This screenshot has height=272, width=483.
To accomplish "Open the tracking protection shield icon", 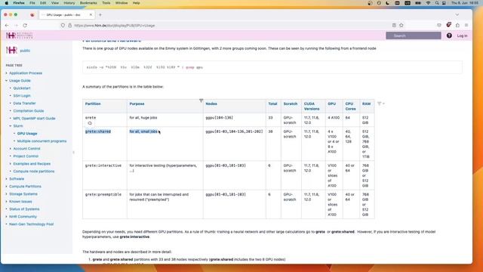I will pos(63,25).
